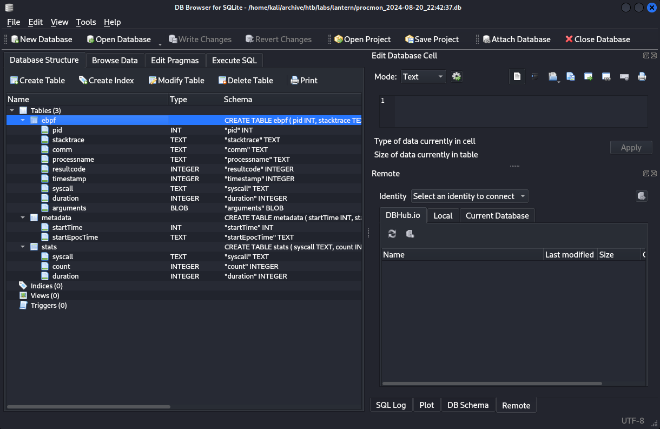This screenshot has height=429, width=660.
Task: Open the recent databases dropdown arrow
Action: click(x=160, y=43)
